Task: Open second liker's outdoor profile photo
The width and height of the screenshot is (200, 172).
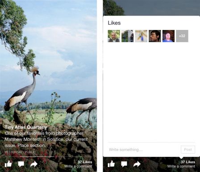Action: coord(128,36)
